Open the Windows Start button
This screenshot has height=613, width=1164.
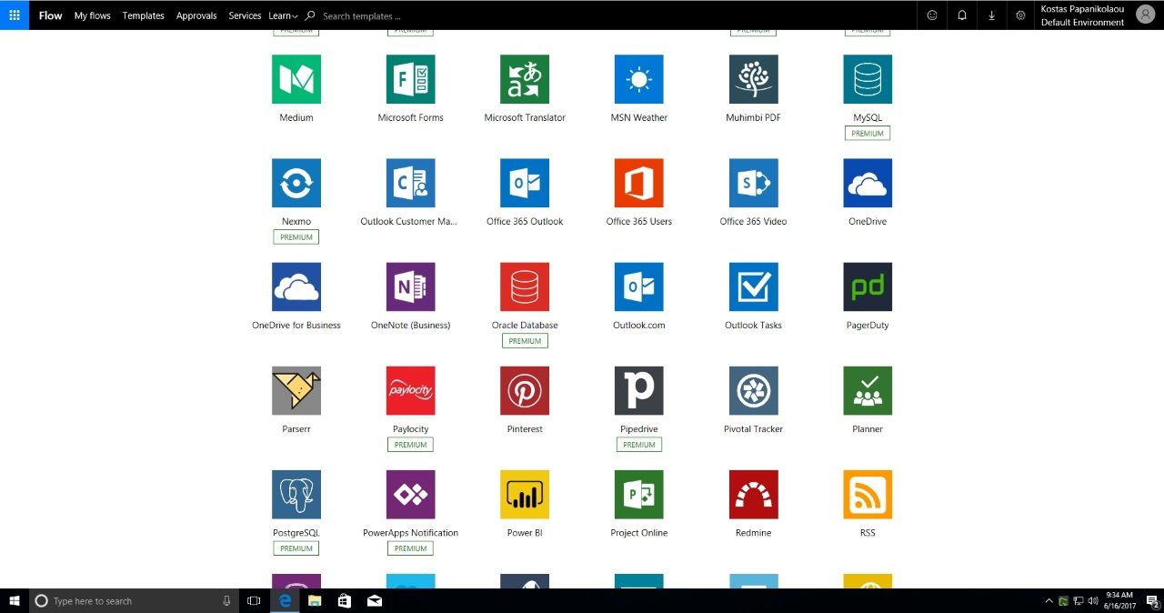tap(15, 600)
